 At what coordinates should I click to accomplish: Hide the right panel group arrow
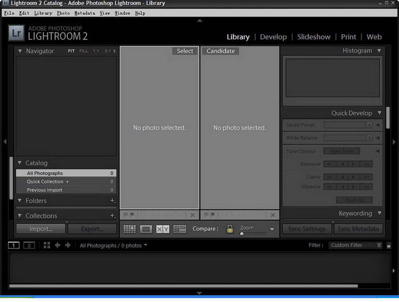[394, 142]
